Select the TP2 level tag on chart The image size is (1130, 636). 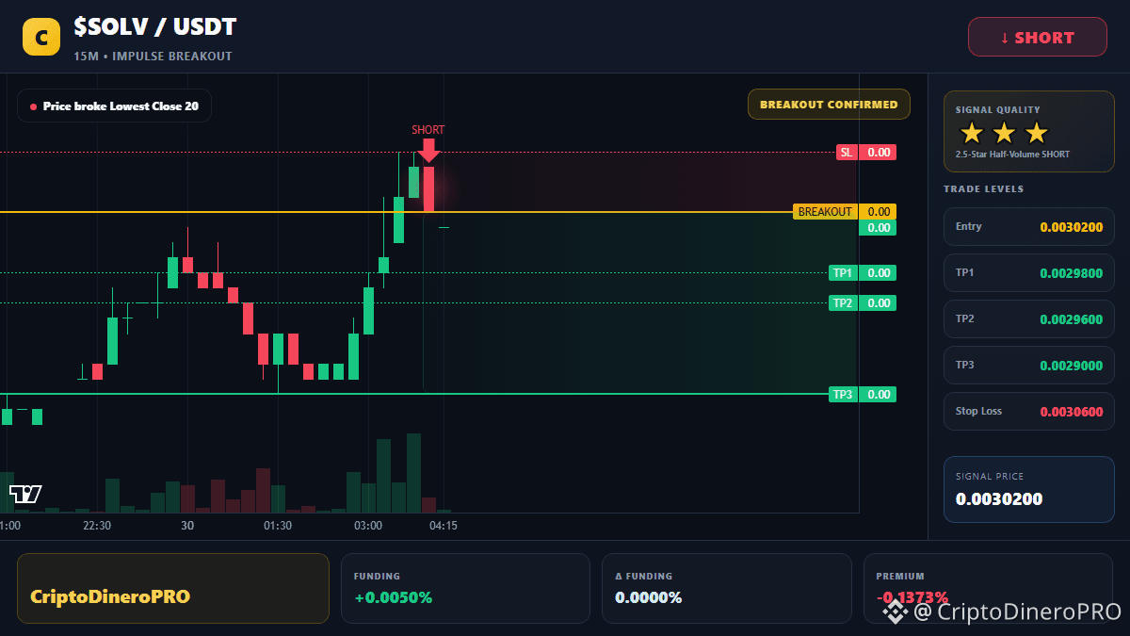(x=843, y=303)
